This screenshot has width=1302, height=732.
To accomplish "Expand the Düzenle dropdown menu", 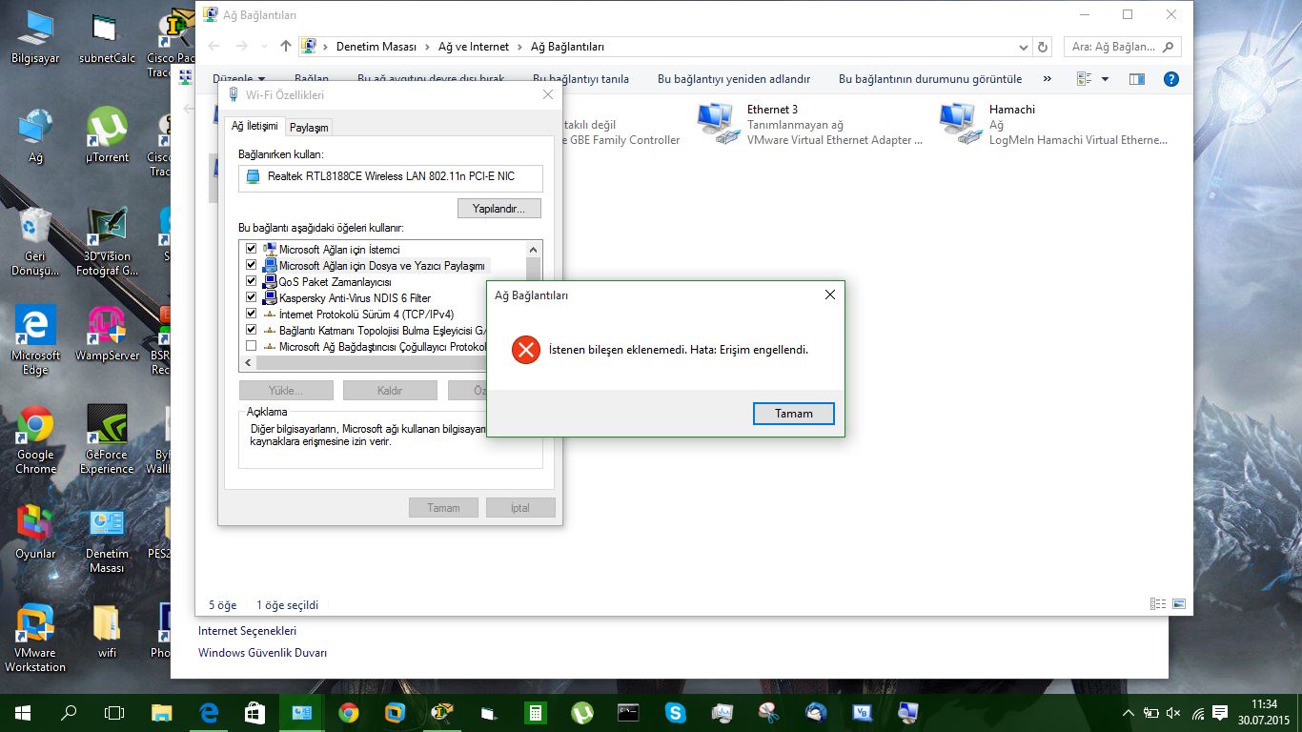I will pos(238,79).
